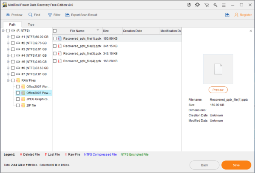Click the File Name sort arrow

coord(98,30)
